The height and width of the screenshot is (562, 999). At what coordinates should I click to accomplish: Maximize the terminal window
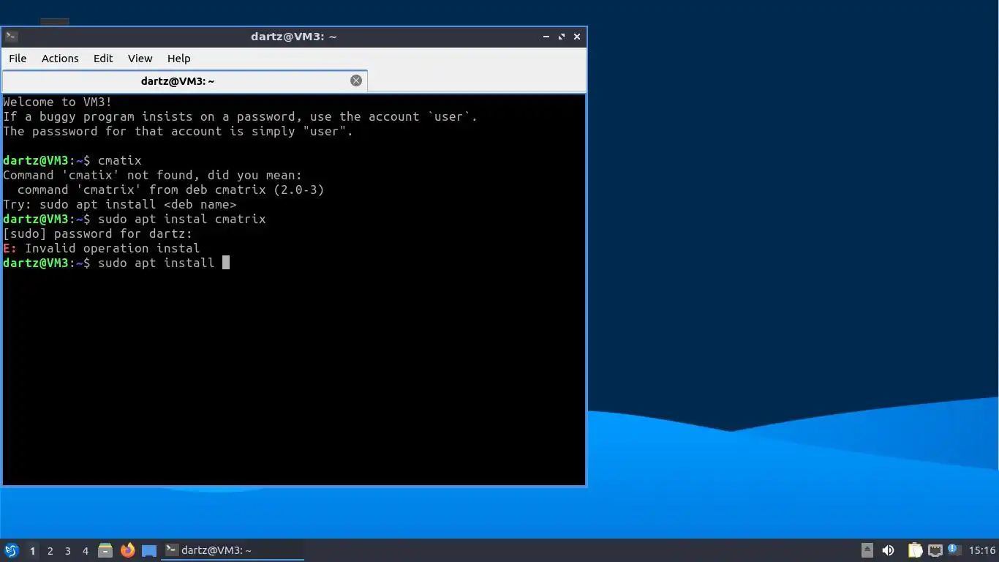pyautogui.click(x=562, y=37)
